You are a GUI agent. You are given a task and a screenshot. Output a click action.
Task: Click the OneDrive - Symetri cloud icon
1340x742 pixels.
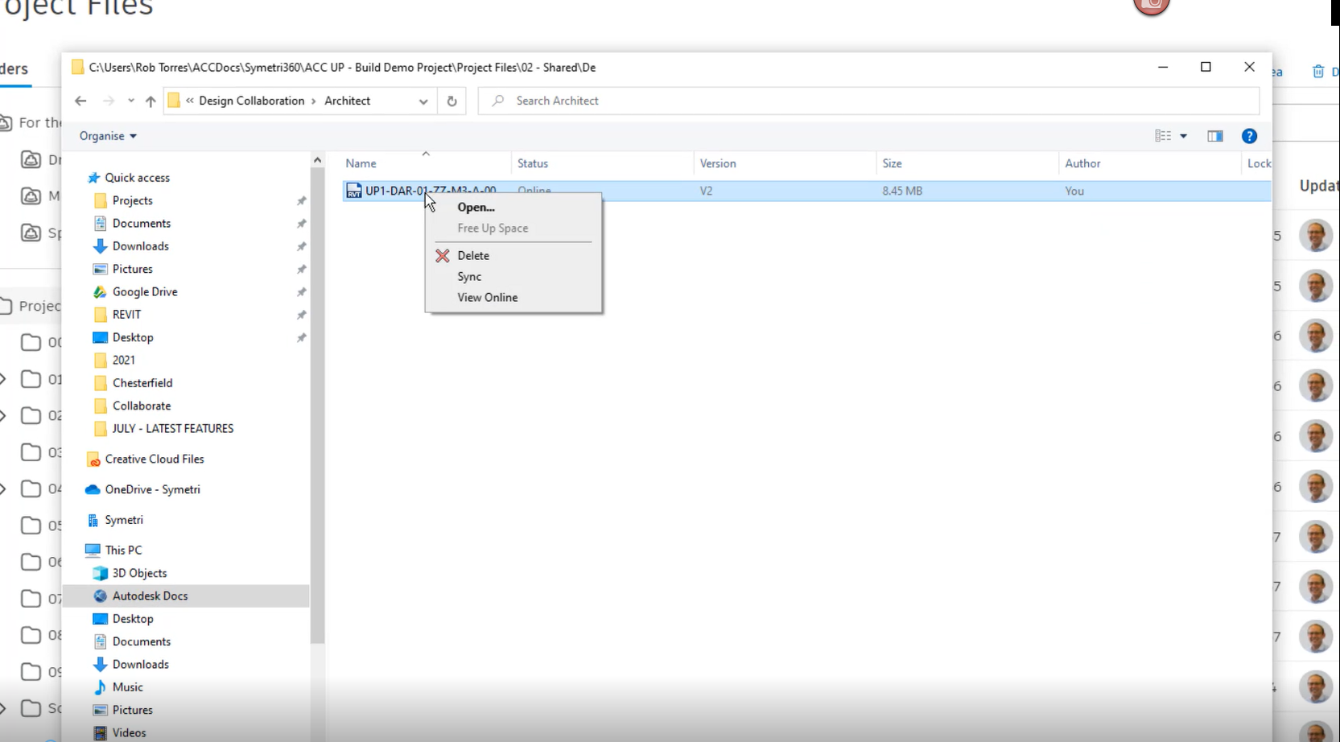click(x=93, y=489)
